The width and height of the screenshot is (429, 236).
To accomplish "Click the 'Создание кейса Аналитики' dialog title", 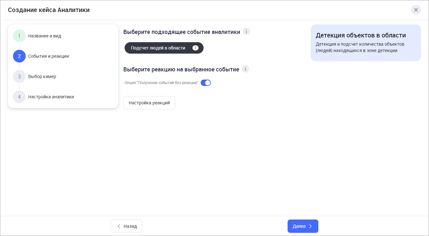I will tap(49, 10).
